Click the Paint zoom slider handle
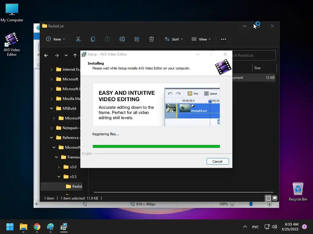Viewport: 313px width, 234px height. (x=251, y=204)
